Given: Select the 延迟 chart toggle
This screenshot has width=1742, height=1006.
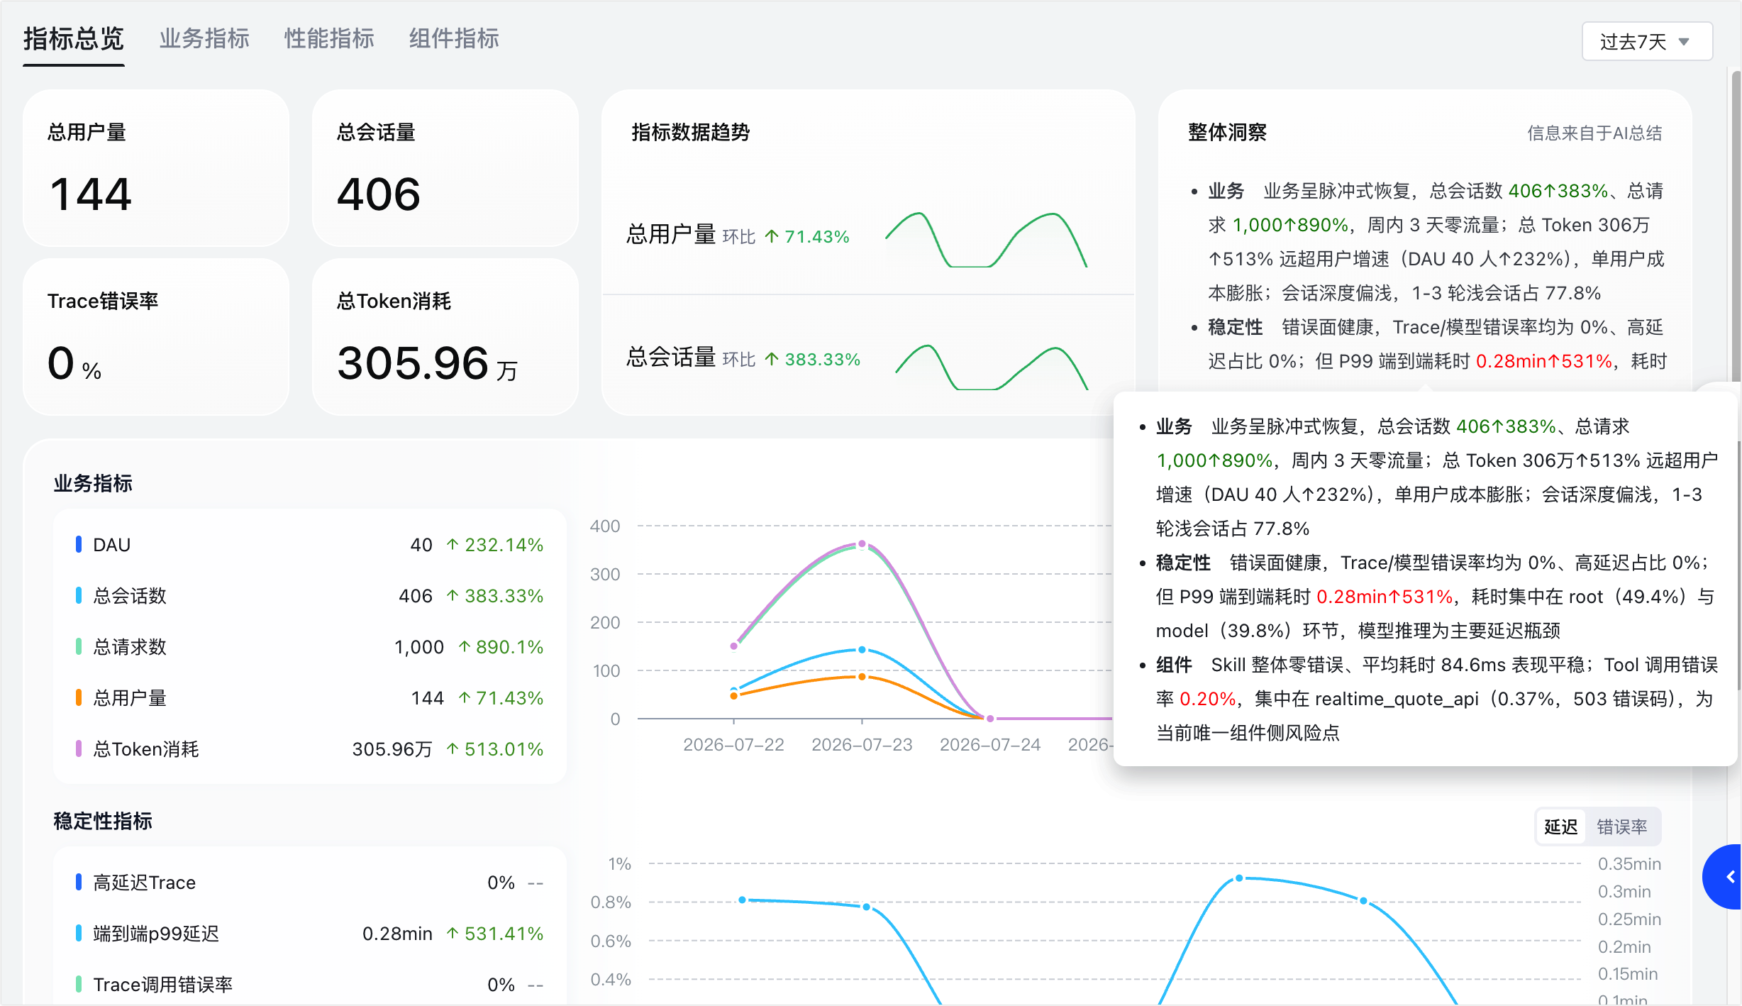Looking at the screenshot, I should [1560, 827].
